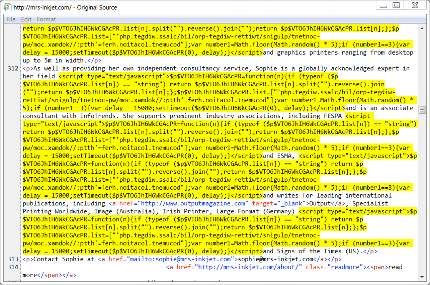Click the word "FESPA"
This screenshot has height=285, width=430.
click(x=333, y=116)
